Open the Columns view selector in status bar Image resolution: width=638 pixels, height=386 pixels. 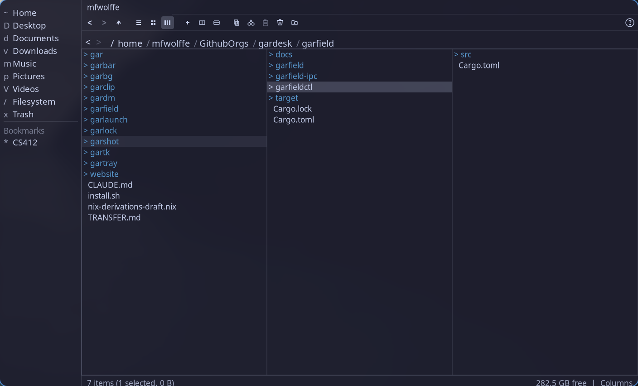point(618,383)
